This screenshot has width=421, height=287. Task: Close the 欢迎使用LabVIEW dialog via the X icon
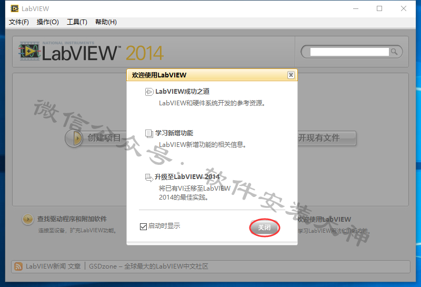click(x=291, y=75)
